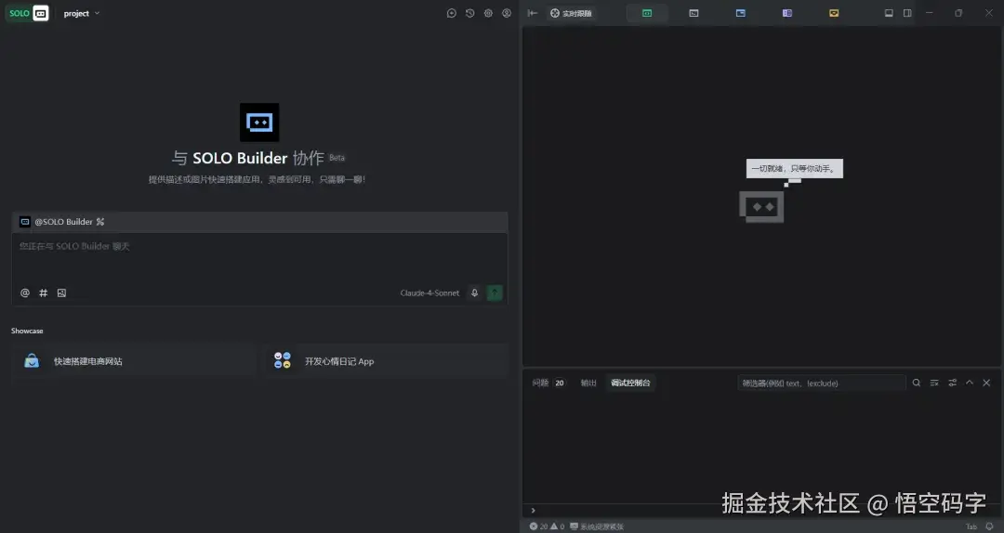Image resolution: width=1004 pixels, height=533 pixels.
Task: Start voice input with the microphone
Action: click(x=474, y=293)
